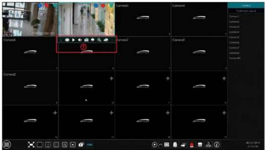Expand more screen modes up-arrow icon
Viewport: 265px width, 150px height.
pyautogui.click(x=73, y=145)
